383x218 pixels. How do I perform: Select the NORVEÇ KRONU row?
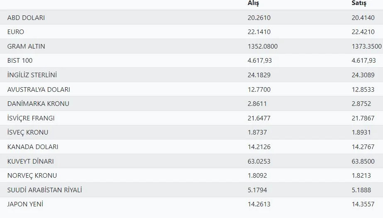pyautogui.click(x=32, y=176)
